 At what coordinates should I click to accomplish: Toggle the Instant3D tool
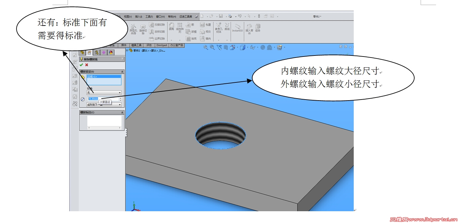[x=237, y=28]
